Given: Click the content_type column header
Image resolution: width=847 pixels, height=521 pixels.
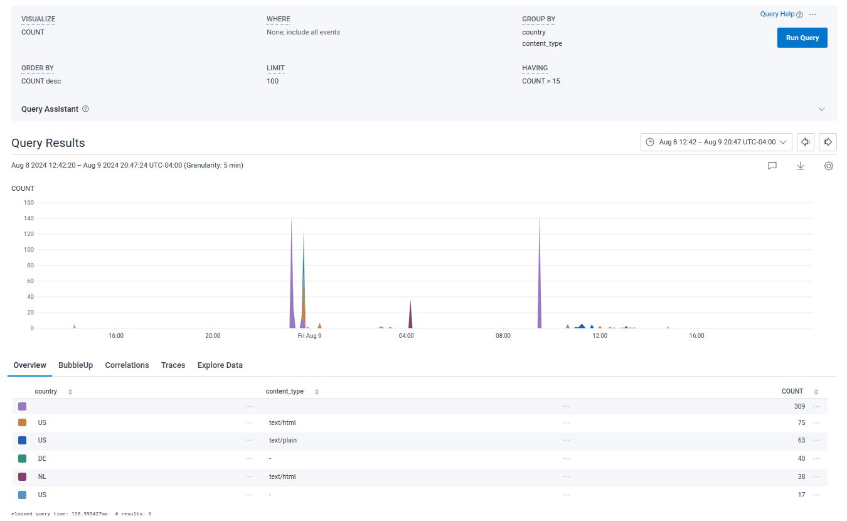Looking at the screenshot, I should click(285, 392).
